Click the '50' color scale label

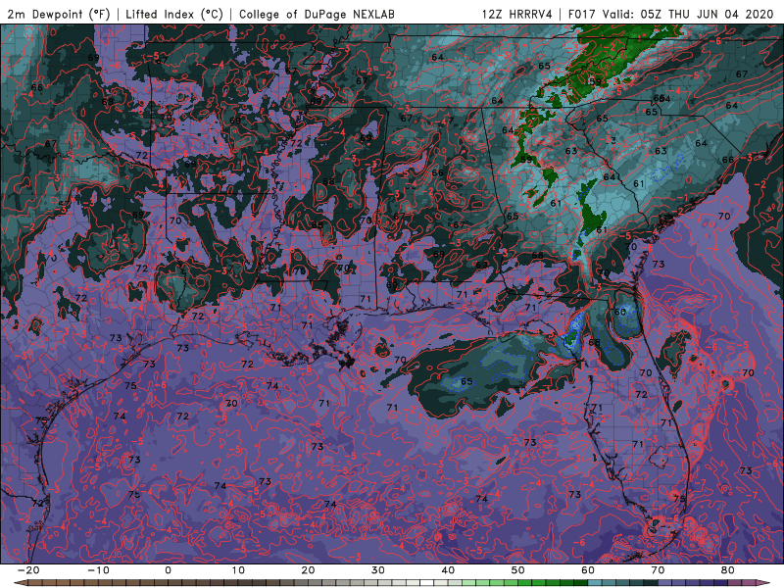[x=518, y=570]
